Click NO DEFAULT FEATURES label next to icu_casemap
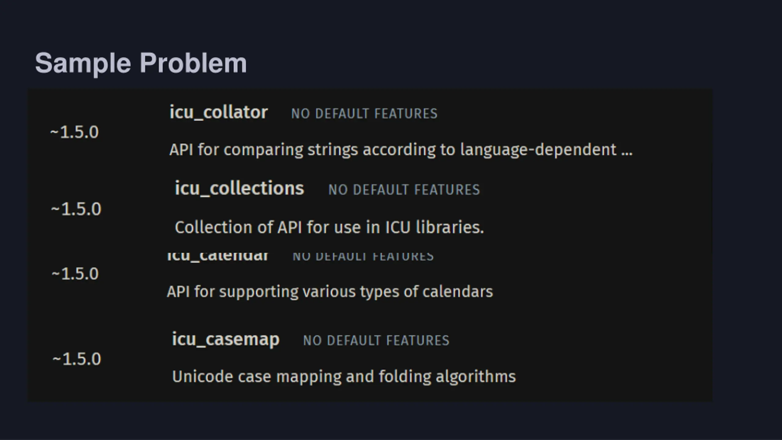Screen dimensions: 782x440 376,341
